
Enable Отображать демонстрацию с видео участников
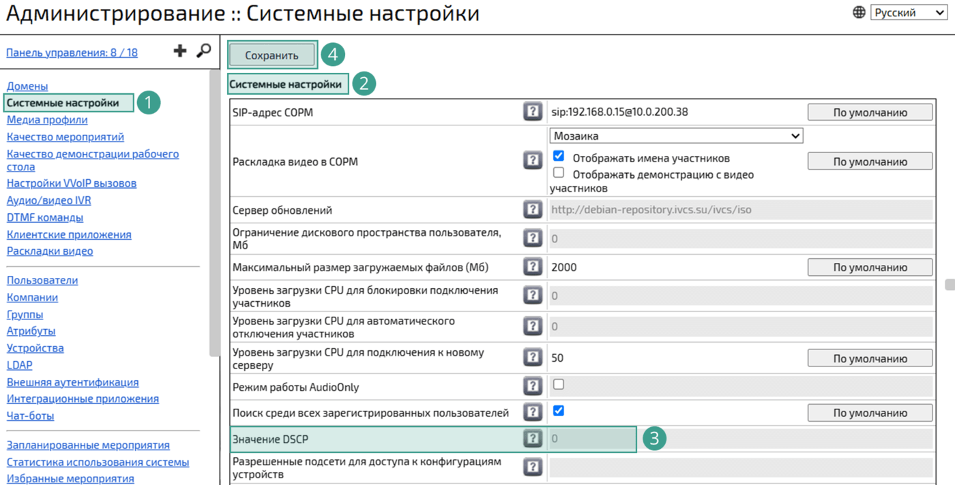[559, 173]
